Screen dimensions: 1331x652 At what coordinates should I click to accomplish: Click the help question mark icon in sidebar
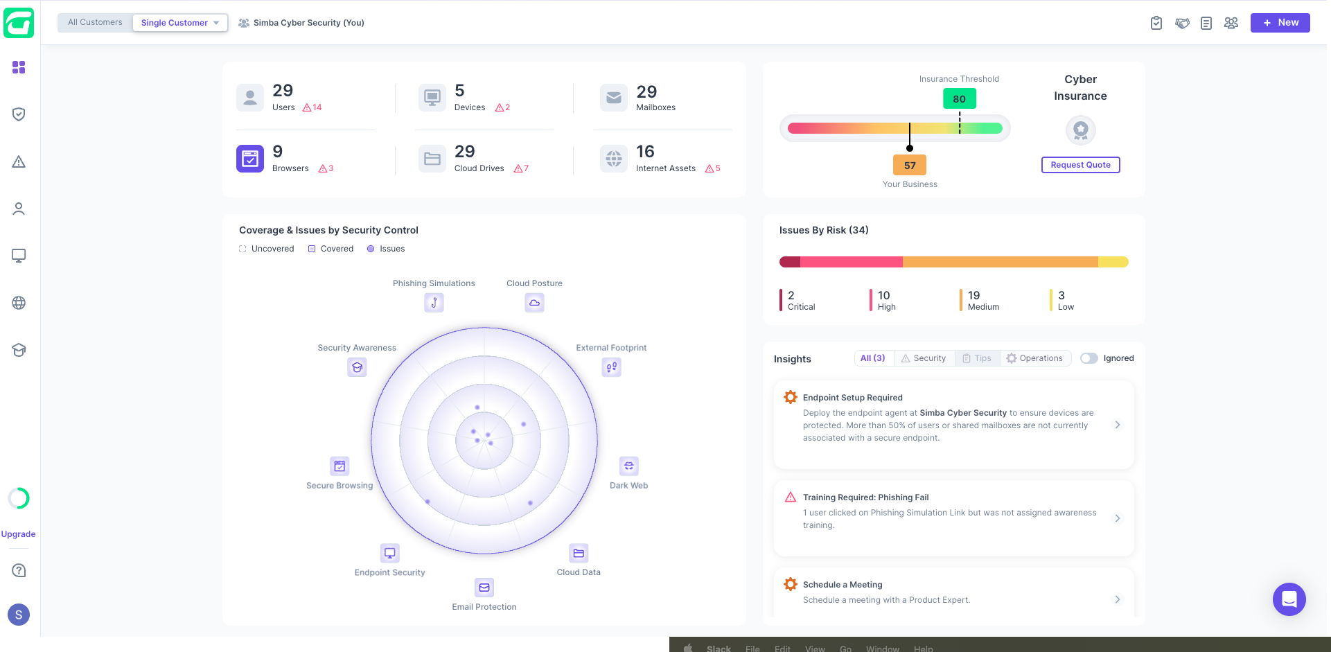pos(19,570)
